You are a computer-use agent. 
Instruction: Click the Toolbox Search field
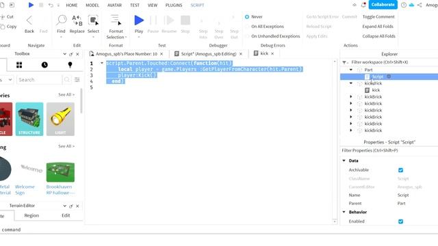click(x=39, y=80)
